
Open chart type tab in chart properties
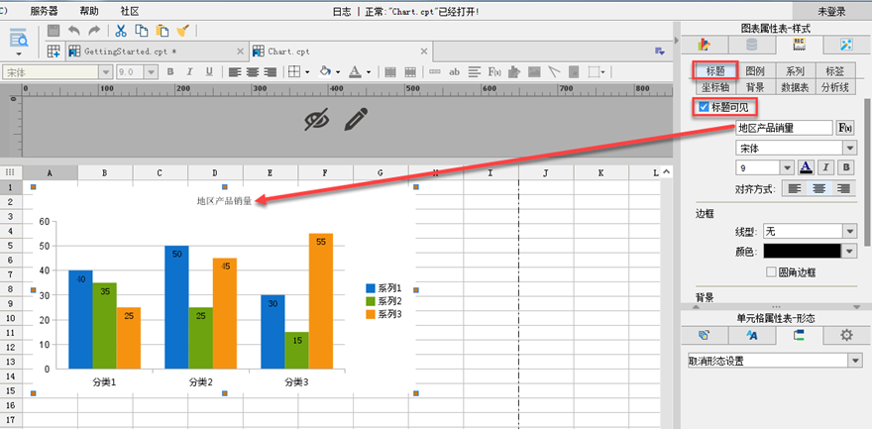(x=704, y=45)
